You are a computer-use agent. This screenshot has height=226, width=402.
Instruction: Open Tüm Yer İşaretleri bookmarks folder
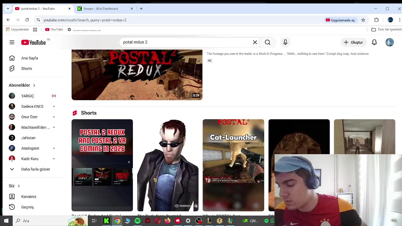(x=386, y=30)
